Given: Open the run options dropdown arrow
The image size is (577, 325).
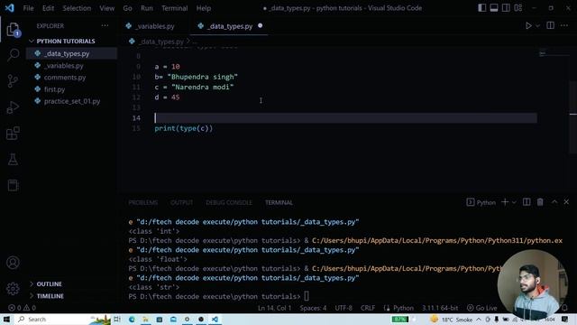Looking at the screenshot, I should coord(537,26).
